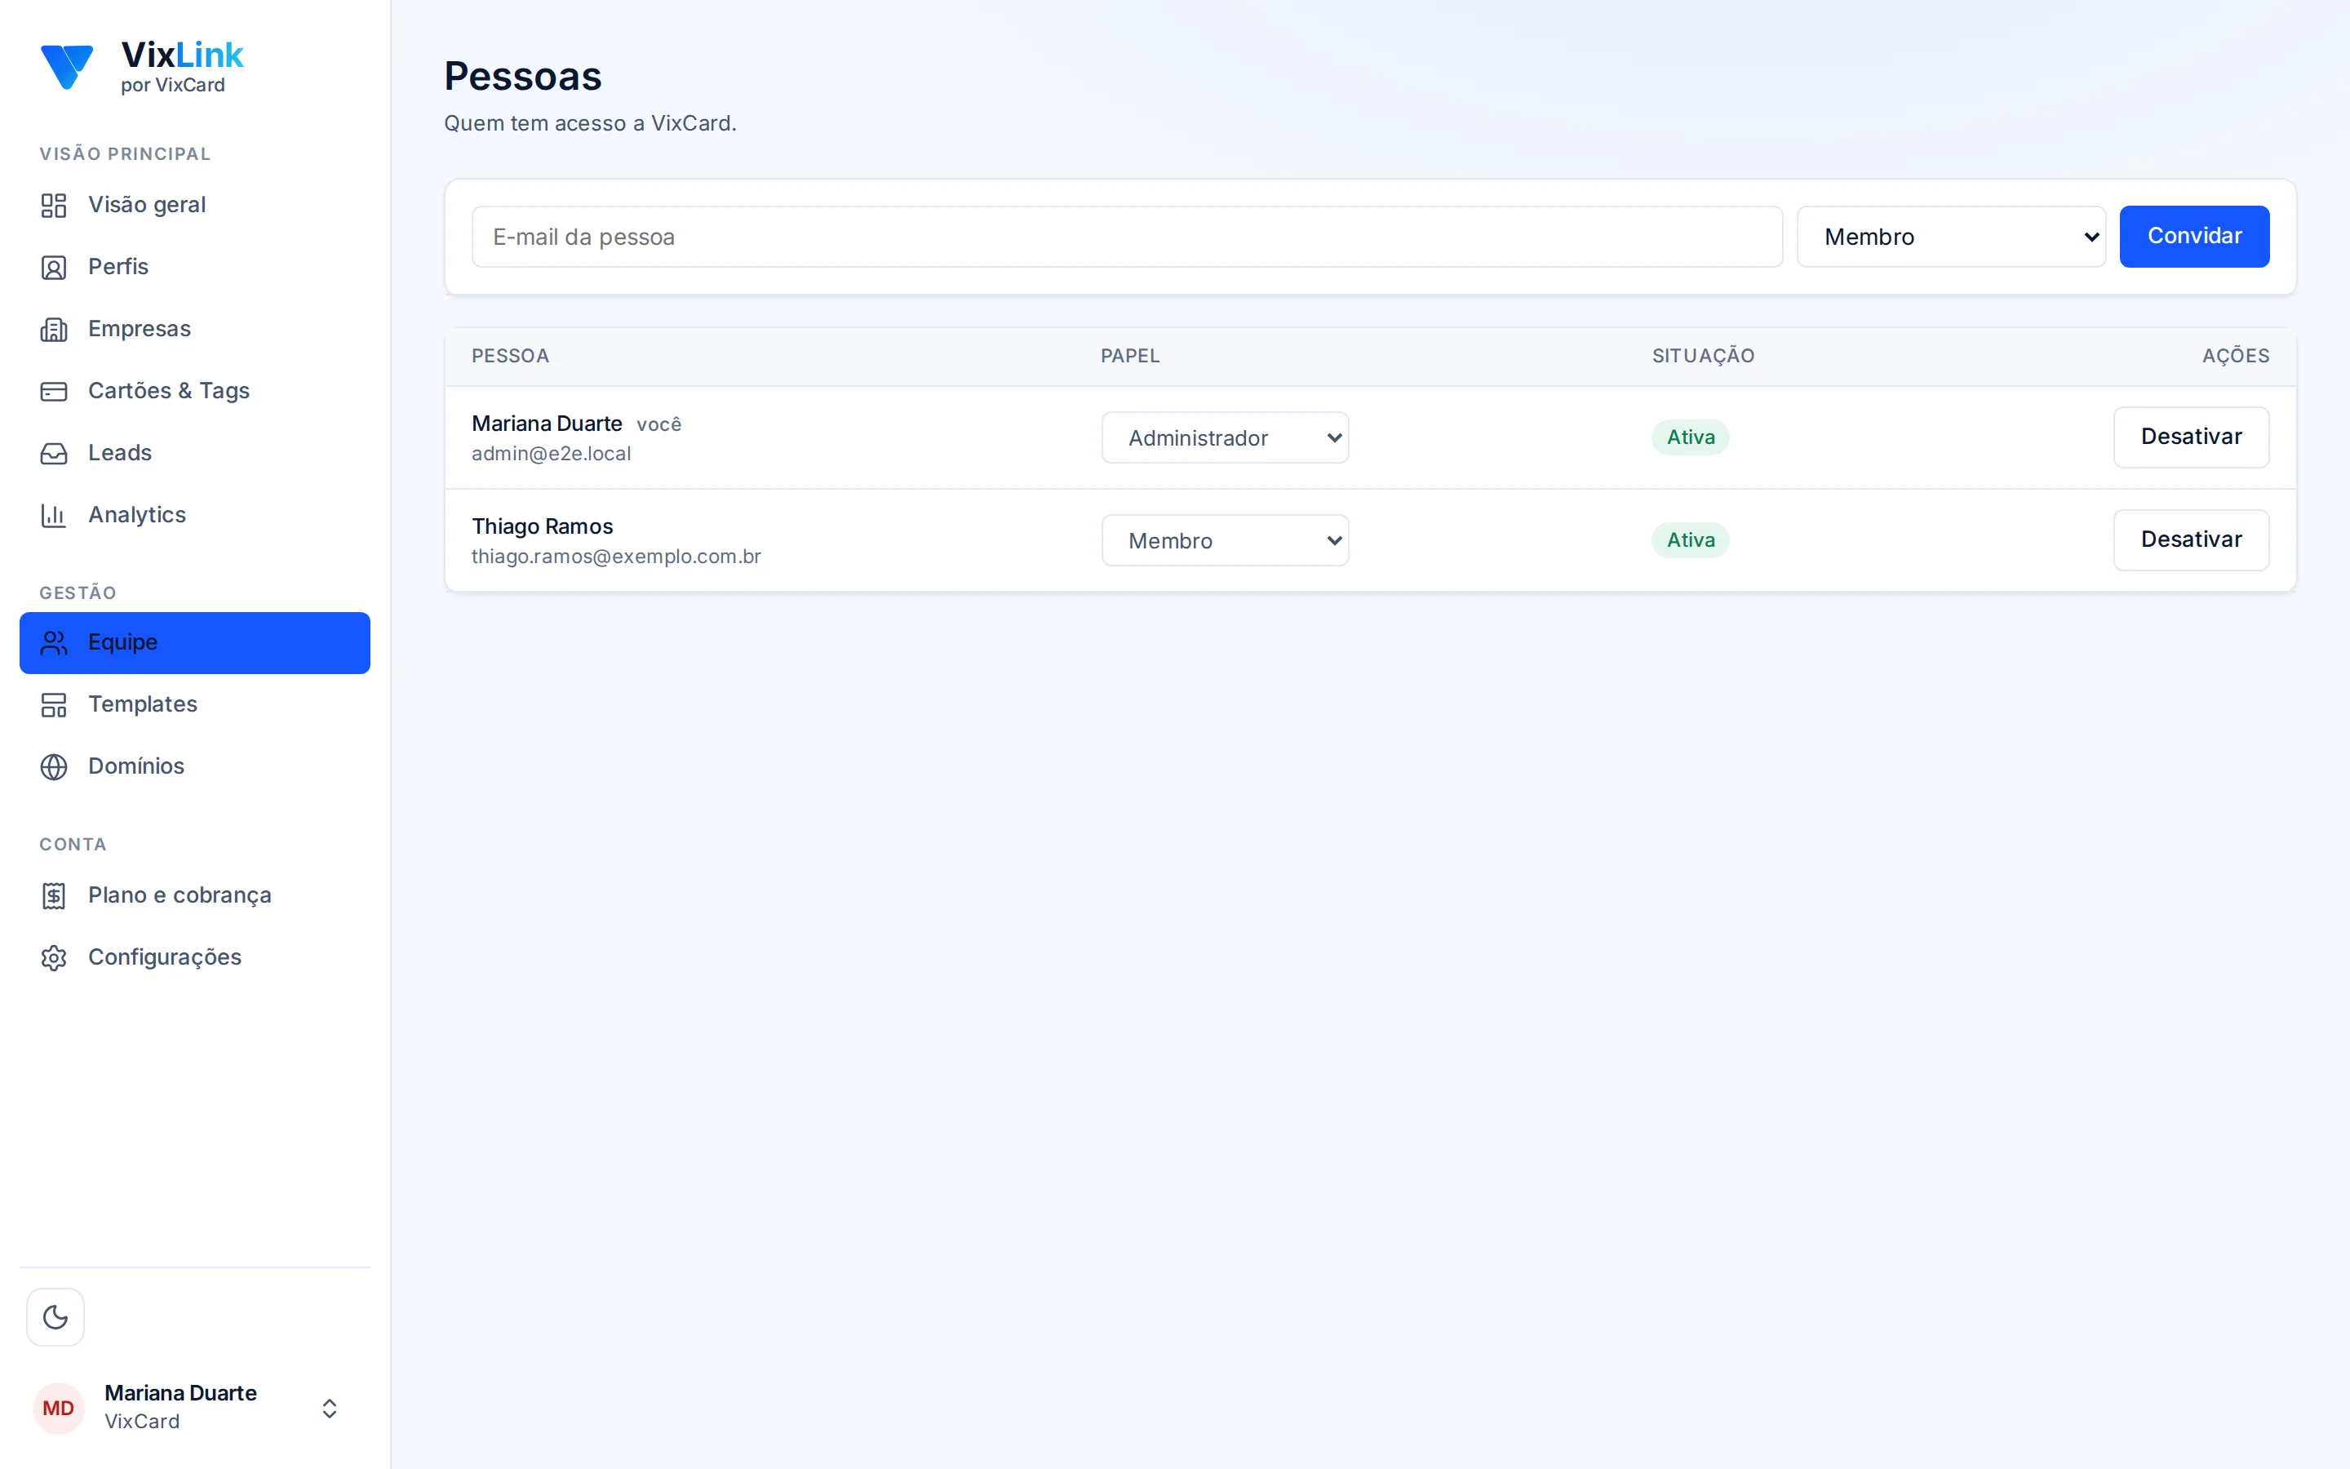Click the Thiago Ramos name

click(x=543, y=526)
